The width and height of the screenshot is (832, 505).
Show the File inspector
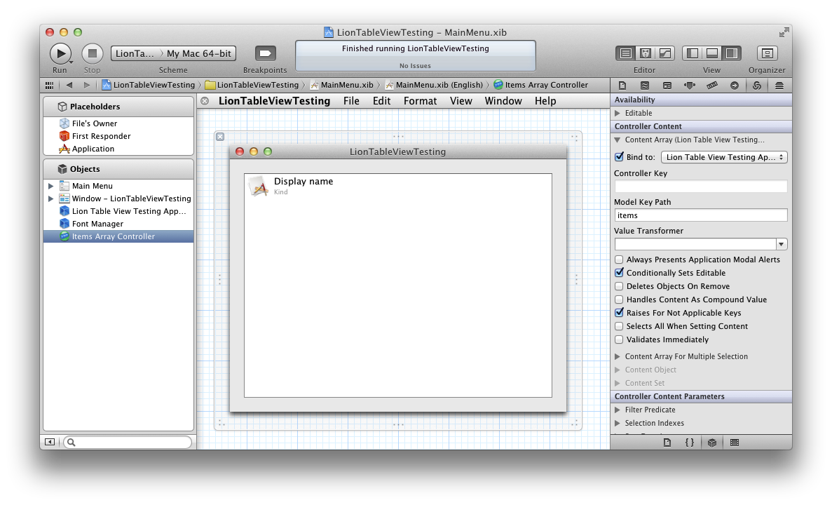click(622, 86)
